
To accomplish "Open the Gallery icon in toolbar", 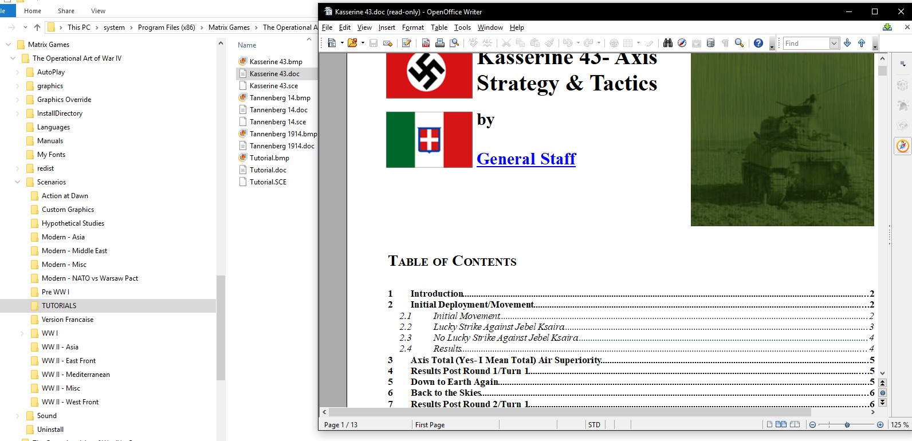I will [x=697, y=43].
